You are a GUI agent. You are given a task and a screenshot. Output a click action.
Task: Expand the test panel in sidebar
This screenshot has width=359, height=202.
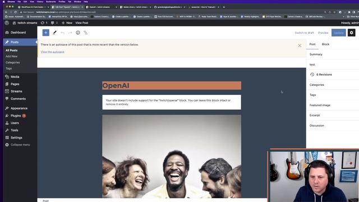[333, 65]
